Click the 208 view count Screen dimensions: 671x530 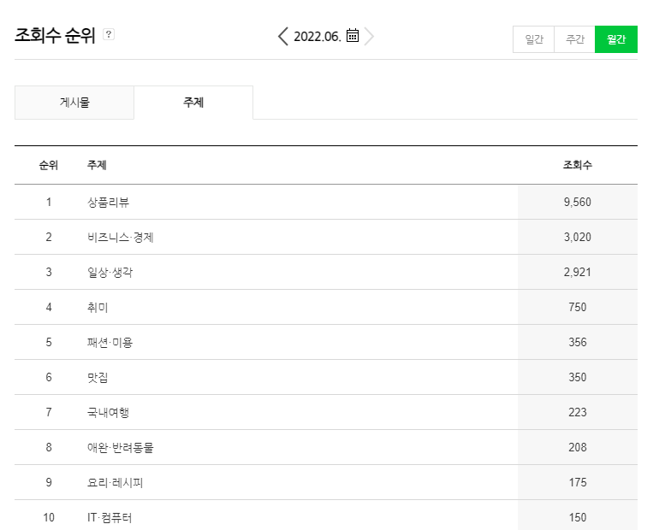[x=577, y=447]
